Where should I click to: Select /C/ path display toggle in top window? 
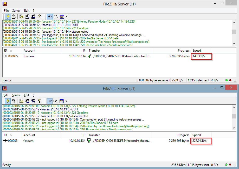point(50,16)
